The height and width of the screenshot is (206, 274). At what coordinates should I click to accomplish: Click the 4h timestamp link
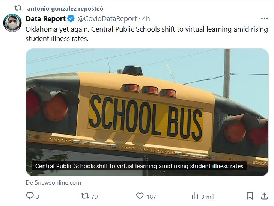tap(146, 19)
